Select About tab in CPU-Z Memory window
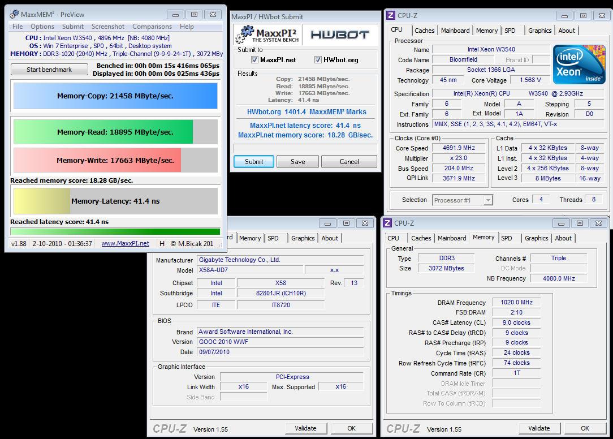The height and width of the screenshot is (439, 613). coord(563,238)
